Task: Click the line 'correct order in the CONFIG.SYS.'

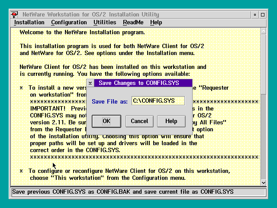Action: click(75, 150)
